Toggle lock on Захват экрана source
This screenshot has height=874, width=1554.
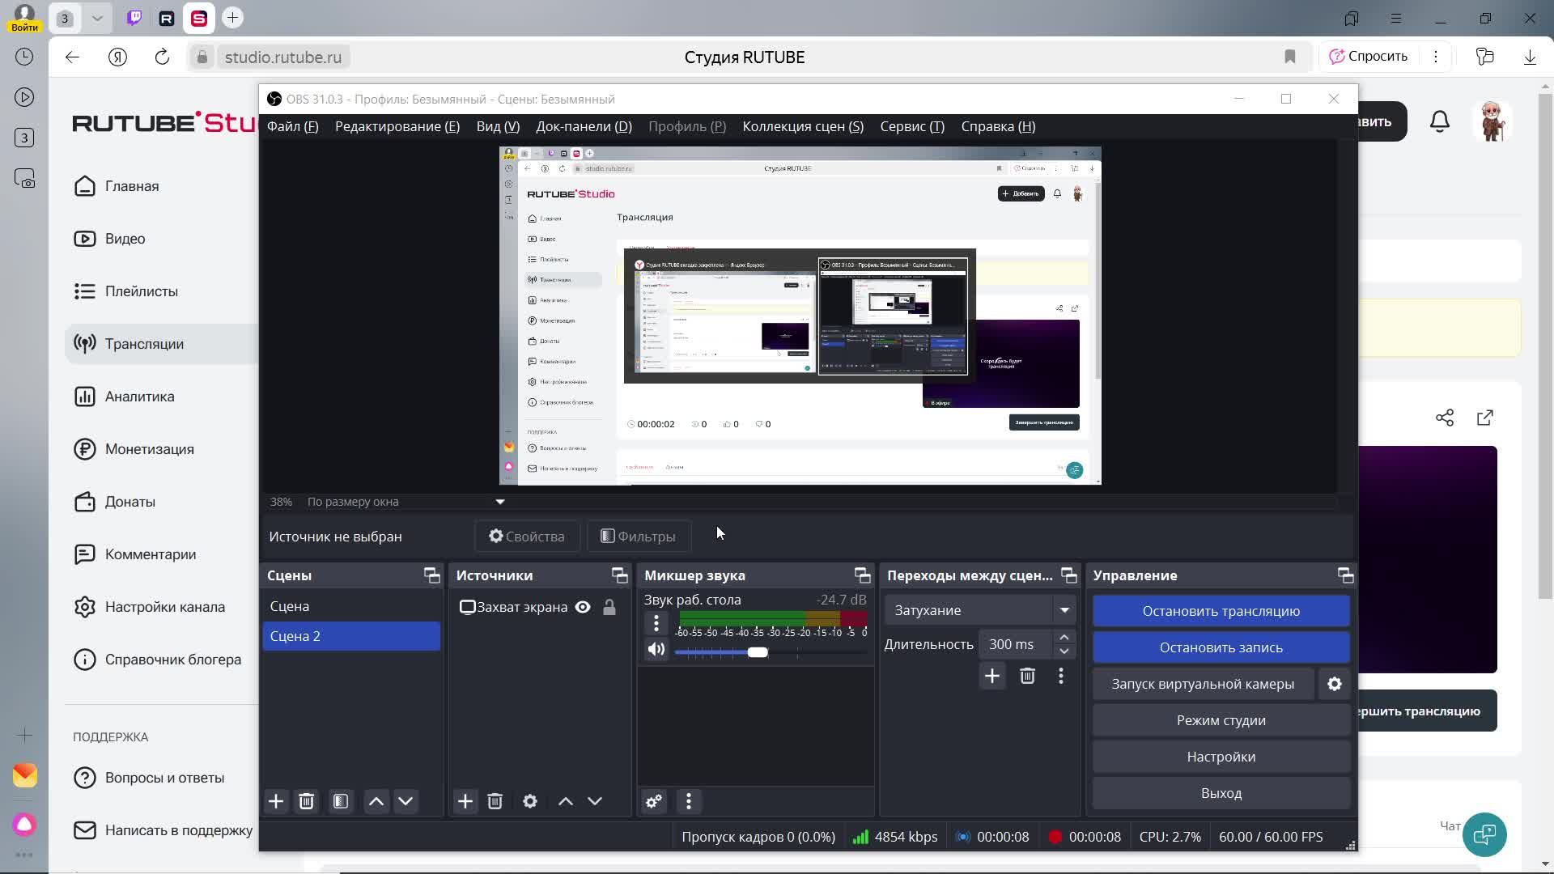click(x=609, y=607)
